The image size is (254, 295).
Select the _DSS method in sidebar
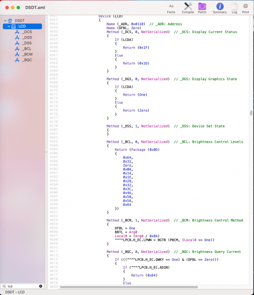27,43
